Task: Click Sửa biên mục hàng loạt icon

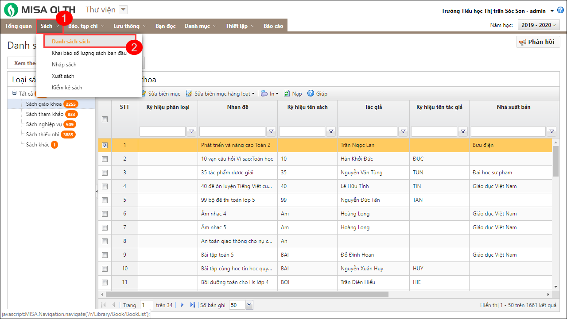Action: click(189, 93)
